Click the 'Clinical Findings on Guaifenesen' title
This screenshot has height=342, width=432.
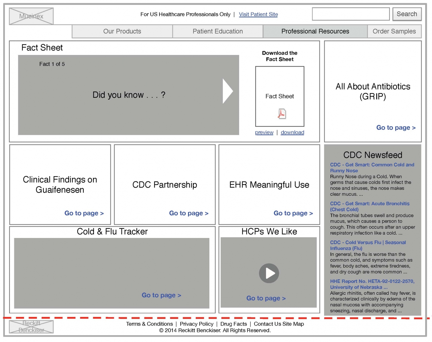pos(60,185)
